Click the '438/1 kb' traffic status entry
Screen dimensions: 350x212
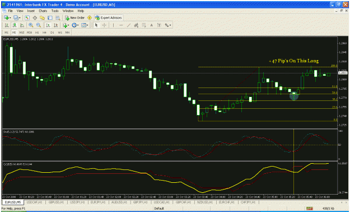(328, 209)
